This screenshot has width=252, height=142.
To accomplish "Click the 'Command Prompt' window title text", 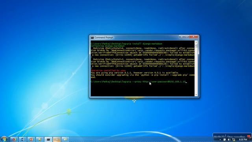I will [104, 37].
